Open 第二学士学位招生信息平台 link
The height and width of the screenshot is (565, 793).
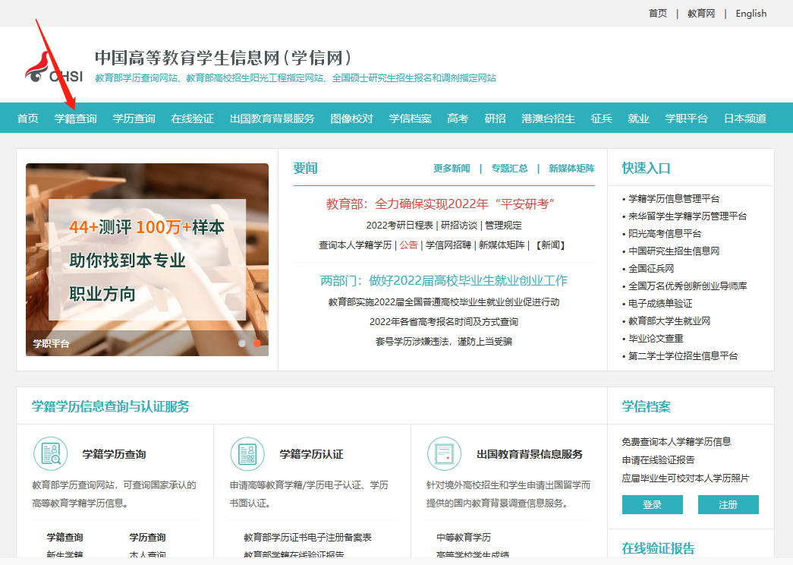click(683, 356)
